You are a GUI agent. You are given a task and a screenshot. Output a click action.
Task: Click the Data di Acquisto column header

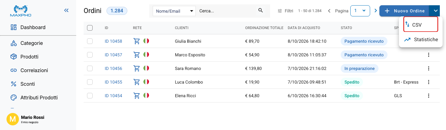point(304,28)
